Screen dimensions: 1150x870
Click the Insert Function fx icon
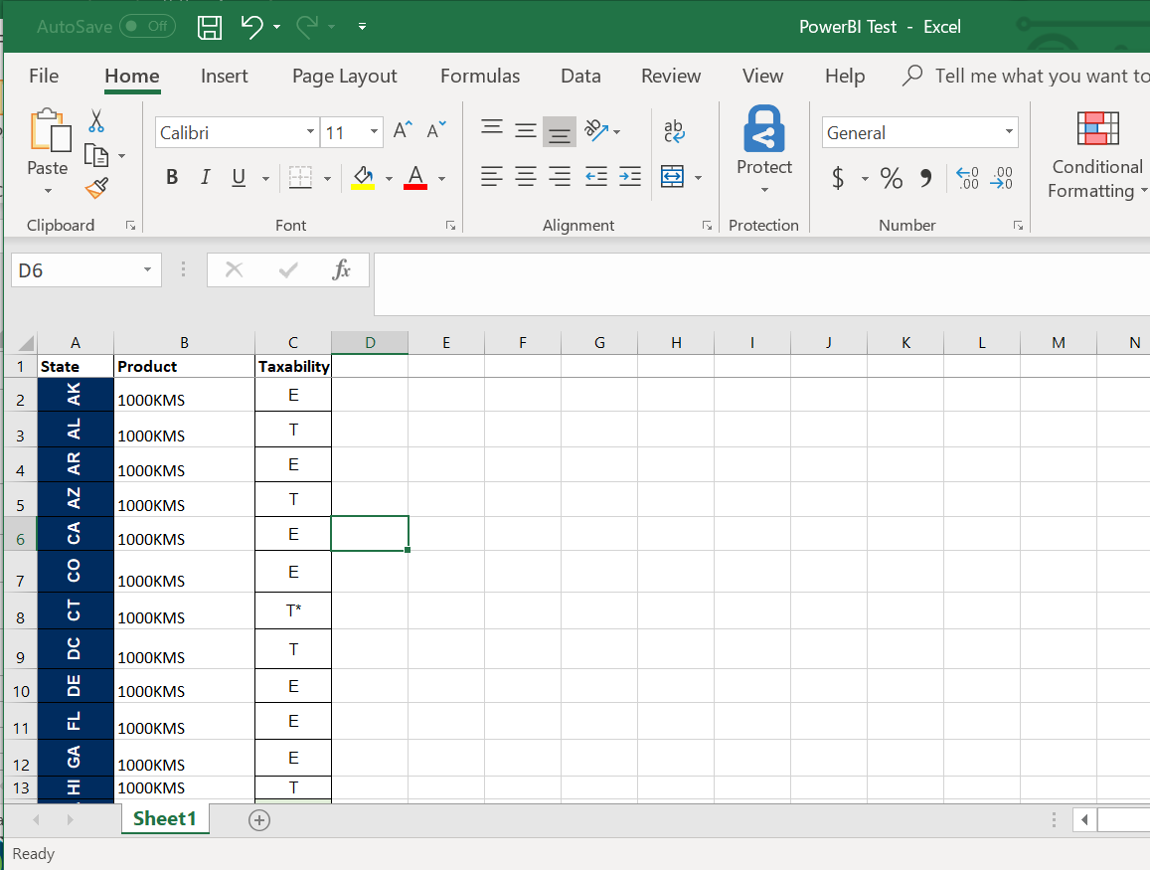pos(341,269)
